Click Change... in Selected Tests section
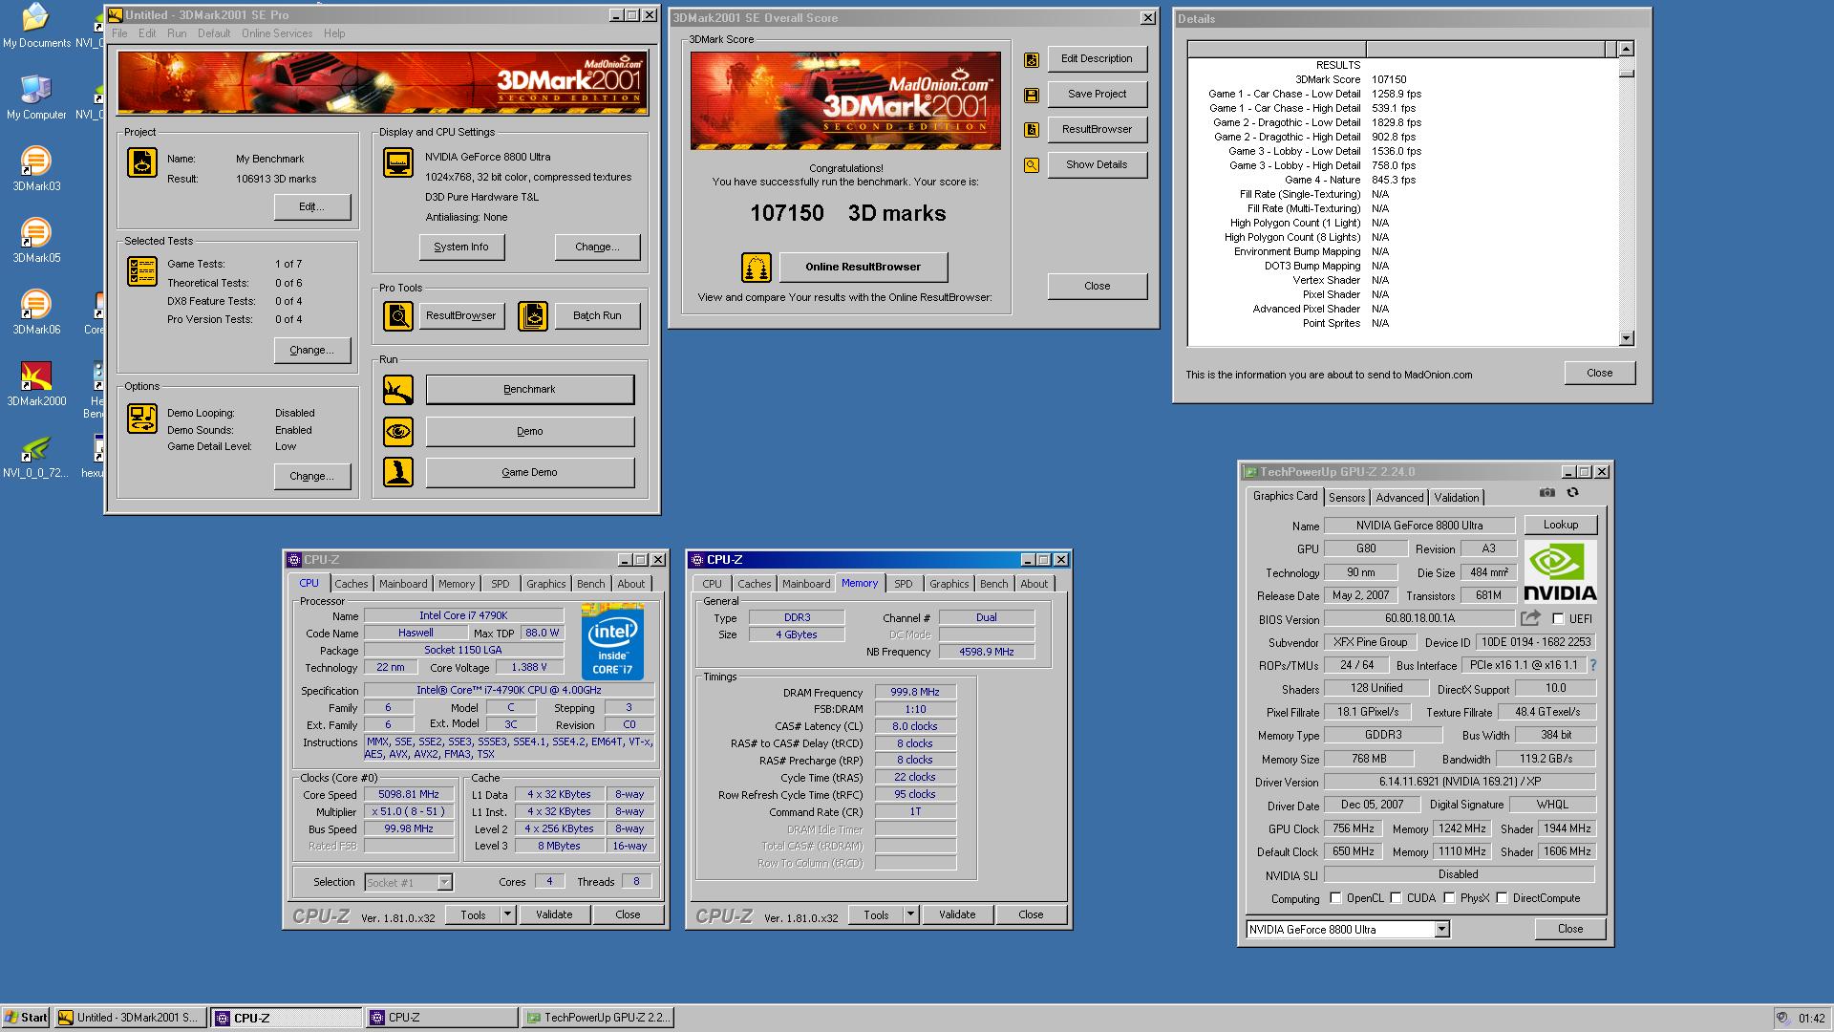This screenshot has width=1834, height=1032. (312, 351)
